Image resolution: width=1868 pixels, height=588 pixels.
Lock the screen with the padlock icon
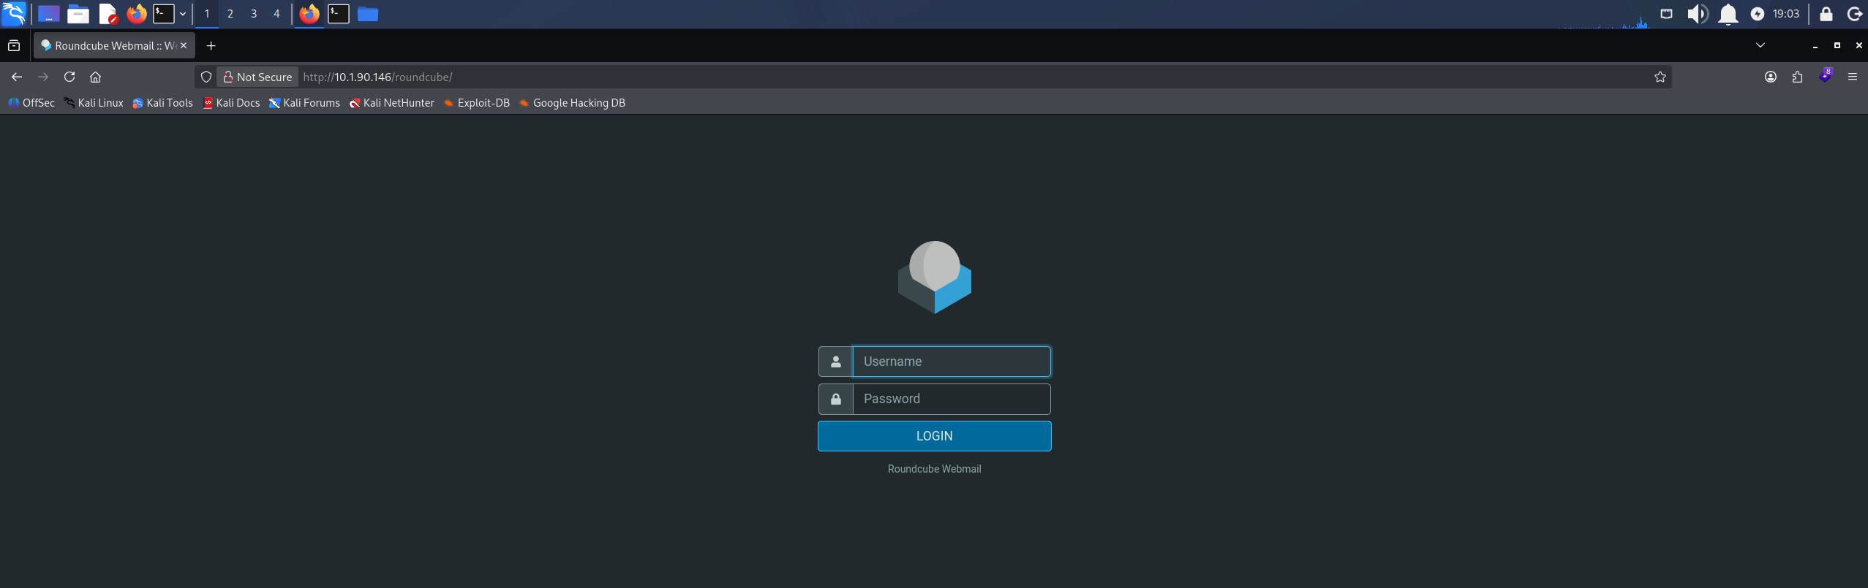(x=1826, y=13)
